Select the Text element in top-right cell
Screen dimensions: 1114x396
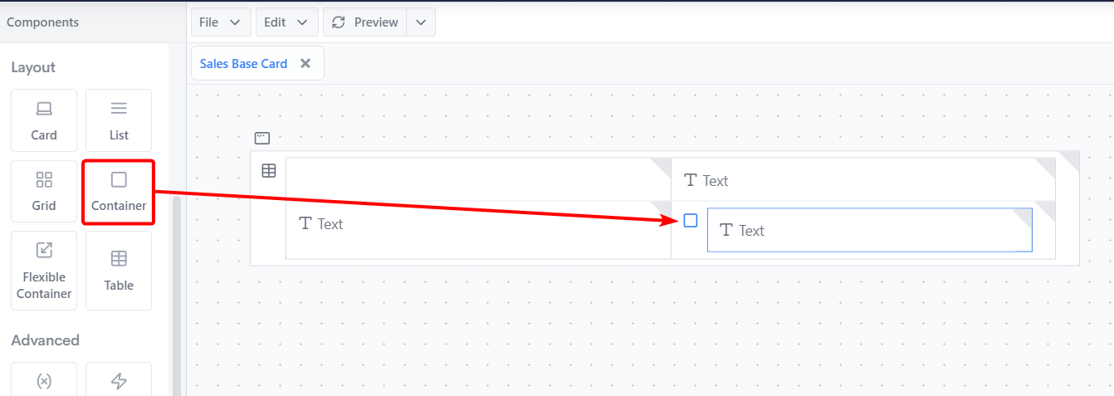[706, 180]
